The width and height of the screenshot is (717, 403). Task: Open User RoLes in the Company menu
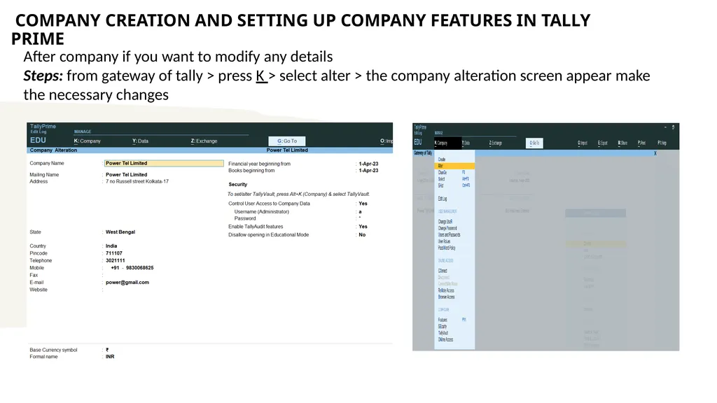[x=444, y=241]
